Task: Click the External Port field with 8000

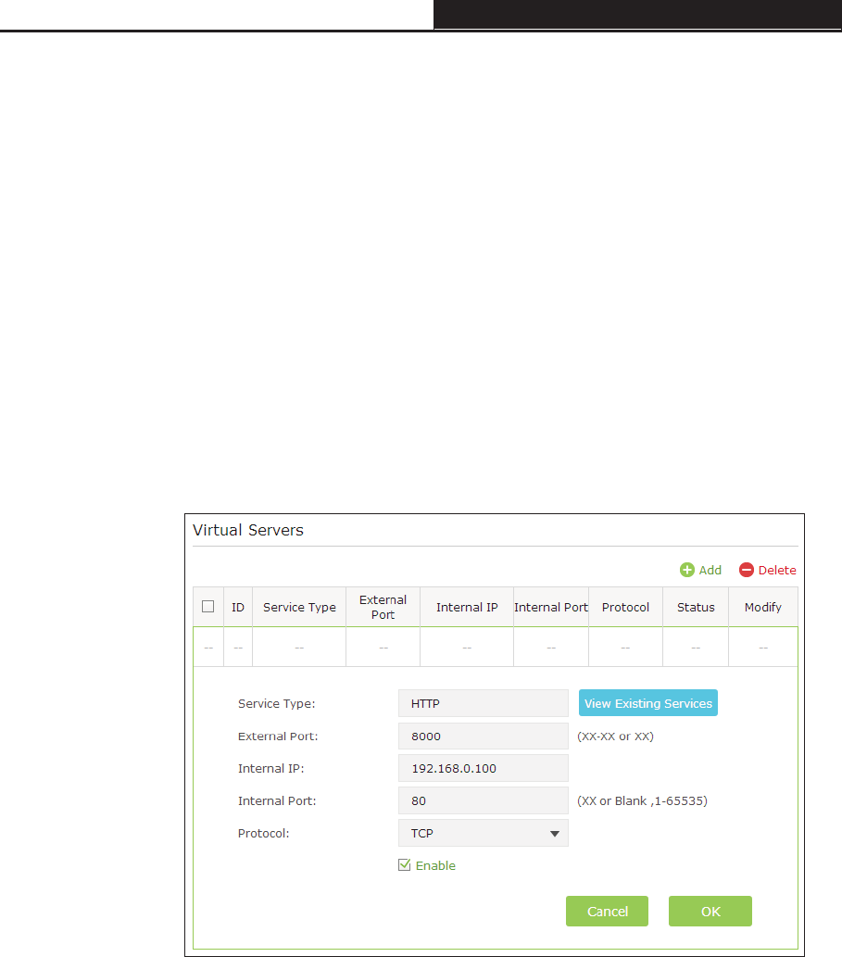Action: tap(484, 737)
